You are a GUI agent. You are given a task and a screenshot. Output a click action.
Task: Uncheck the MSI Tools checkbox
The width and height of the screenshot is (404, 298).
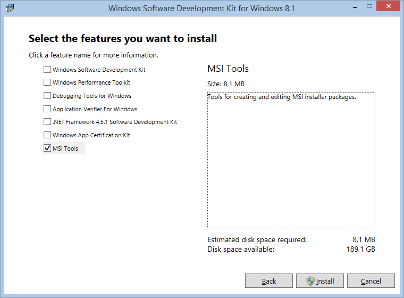click(x=47, y=148)
